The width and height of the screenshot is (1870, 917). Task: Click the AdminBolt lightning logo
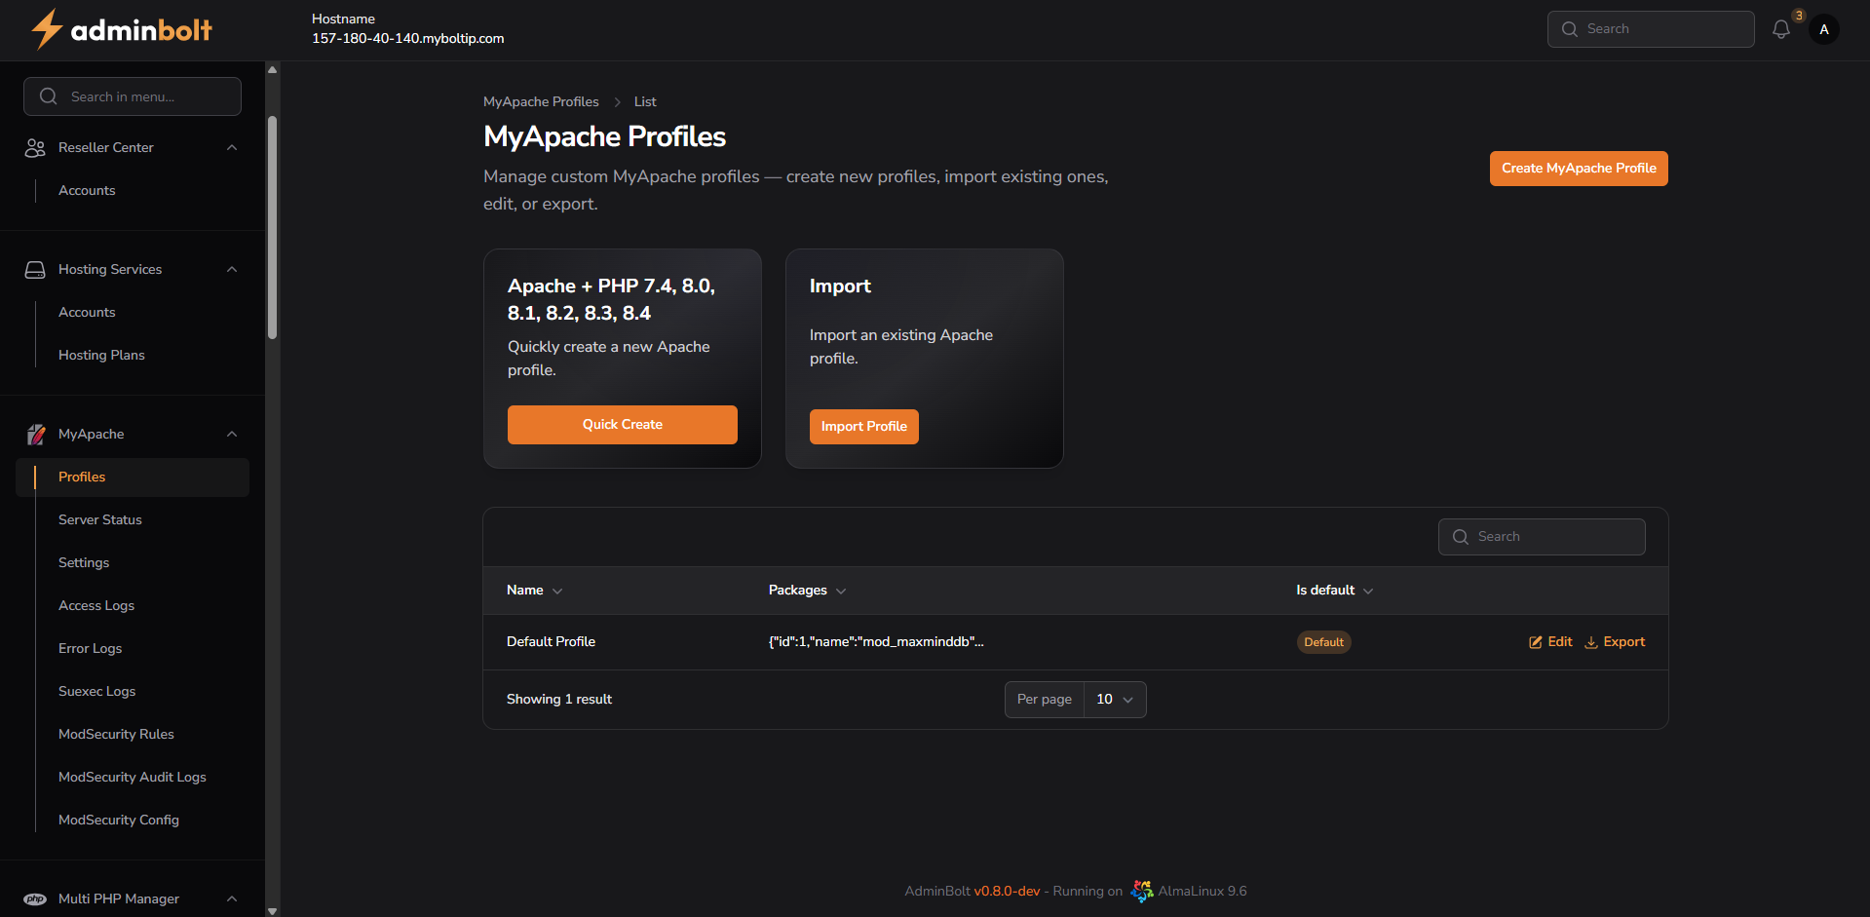(46, 29)
